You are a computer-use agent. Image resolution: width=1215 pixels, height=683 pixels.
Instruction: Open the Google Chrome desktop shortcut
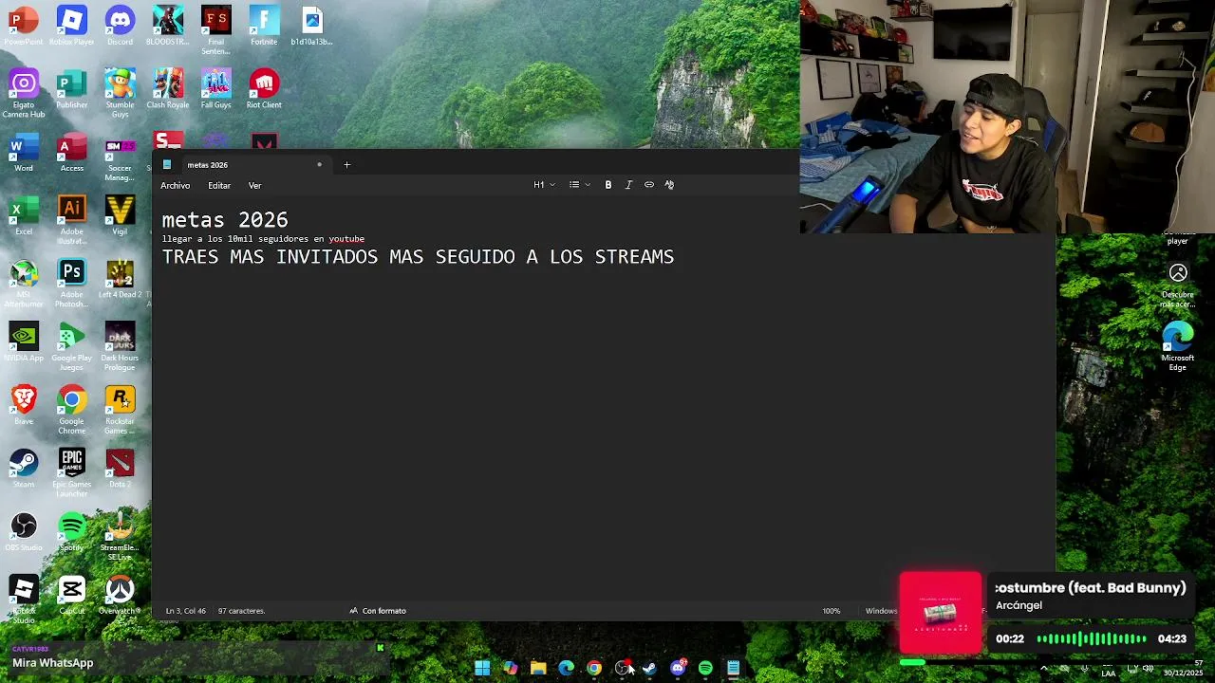click(x=72, y=411)
